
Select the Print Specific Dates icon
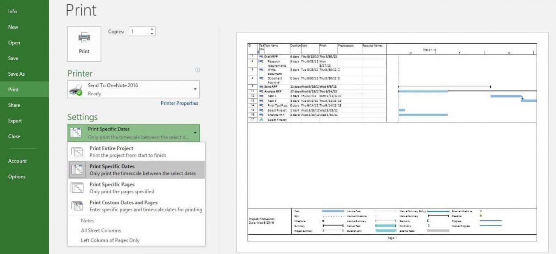pos(77,168)
